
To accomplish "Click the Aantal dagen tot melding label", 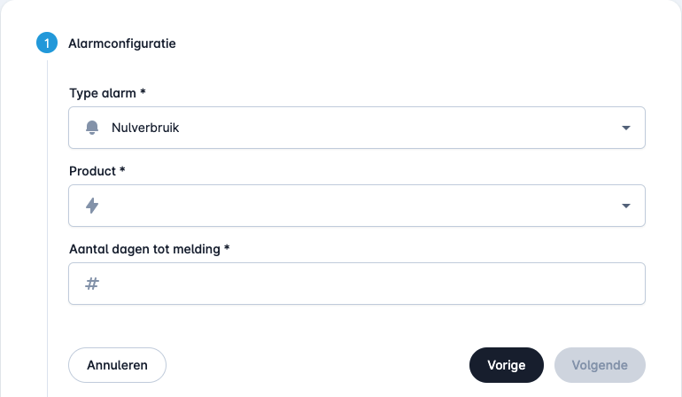I will [145, 249].
